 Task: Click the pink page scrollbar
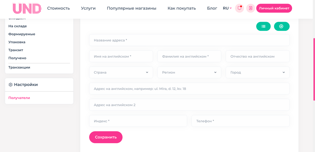tap(314, 69)
